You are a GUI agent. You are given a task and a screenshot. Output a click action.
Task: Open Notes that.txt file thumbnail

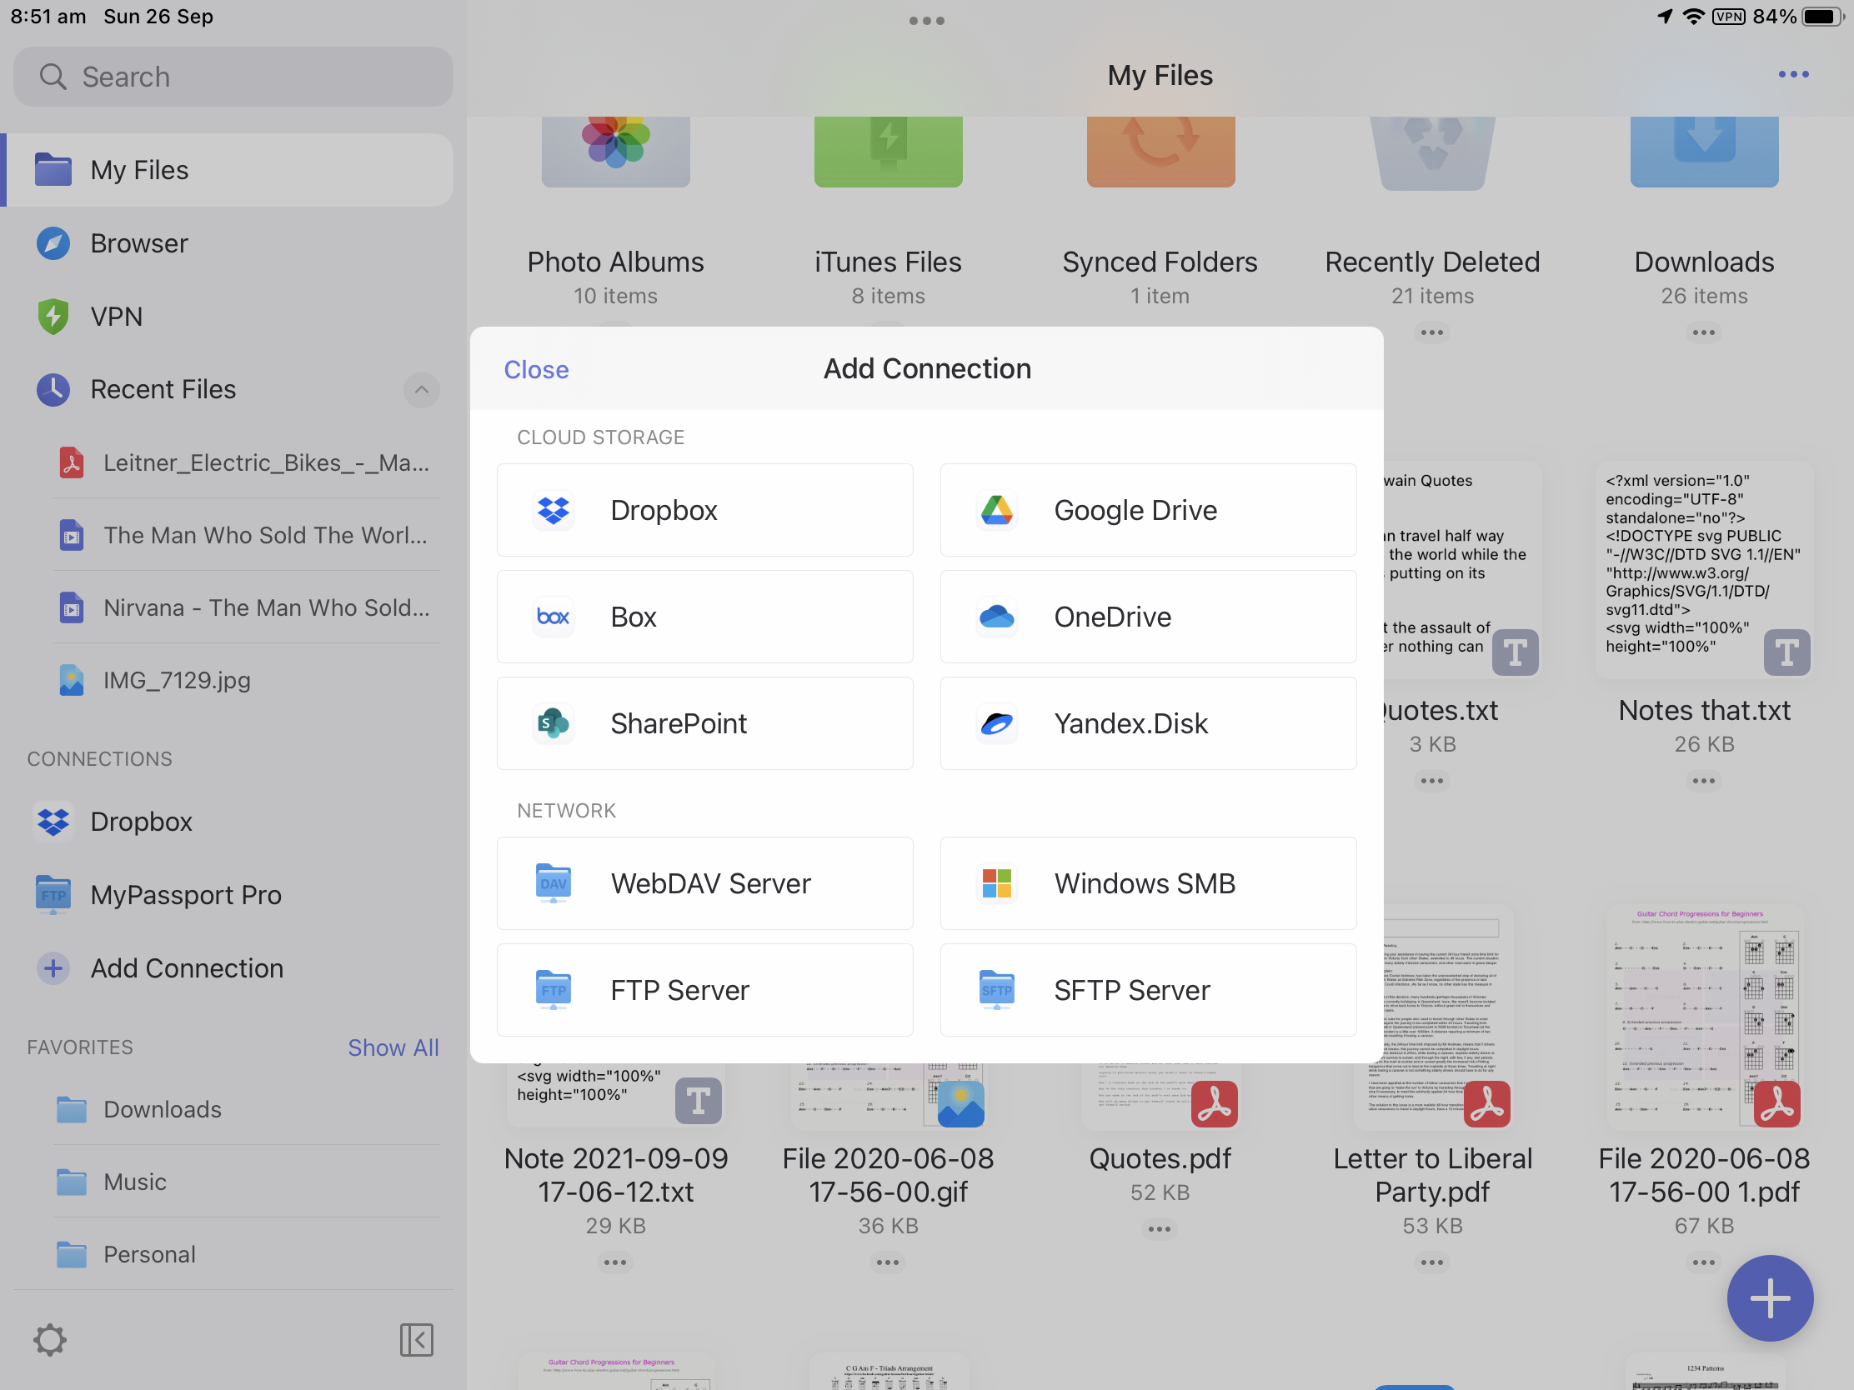(x=1704, y=570)
